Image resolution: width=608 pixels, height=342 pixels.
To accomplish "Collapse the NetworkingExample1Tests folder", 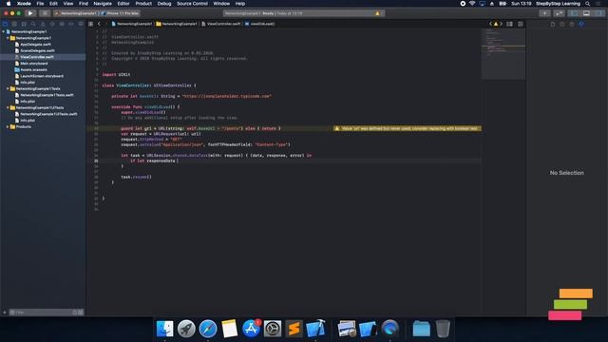I will click(x=8, y=88).
